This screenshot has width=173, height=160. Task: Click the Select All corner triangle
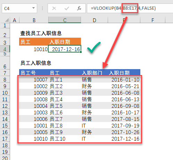7,20
